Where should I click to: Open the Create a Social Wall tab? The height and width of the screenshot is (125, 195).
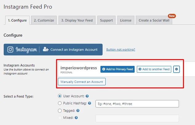[154, 20]
